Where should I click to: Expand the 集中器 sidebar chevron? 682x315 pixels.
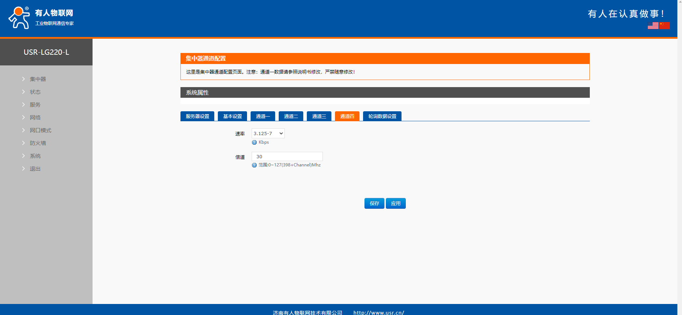[x=23, y=79]
